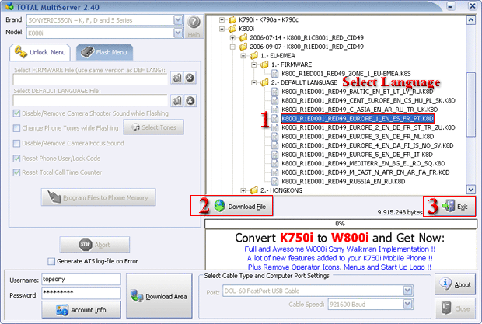482x324 pixels.
Task: Expand the 2006-07-14 K800_R1CB001 node
Action: (232, 38)
